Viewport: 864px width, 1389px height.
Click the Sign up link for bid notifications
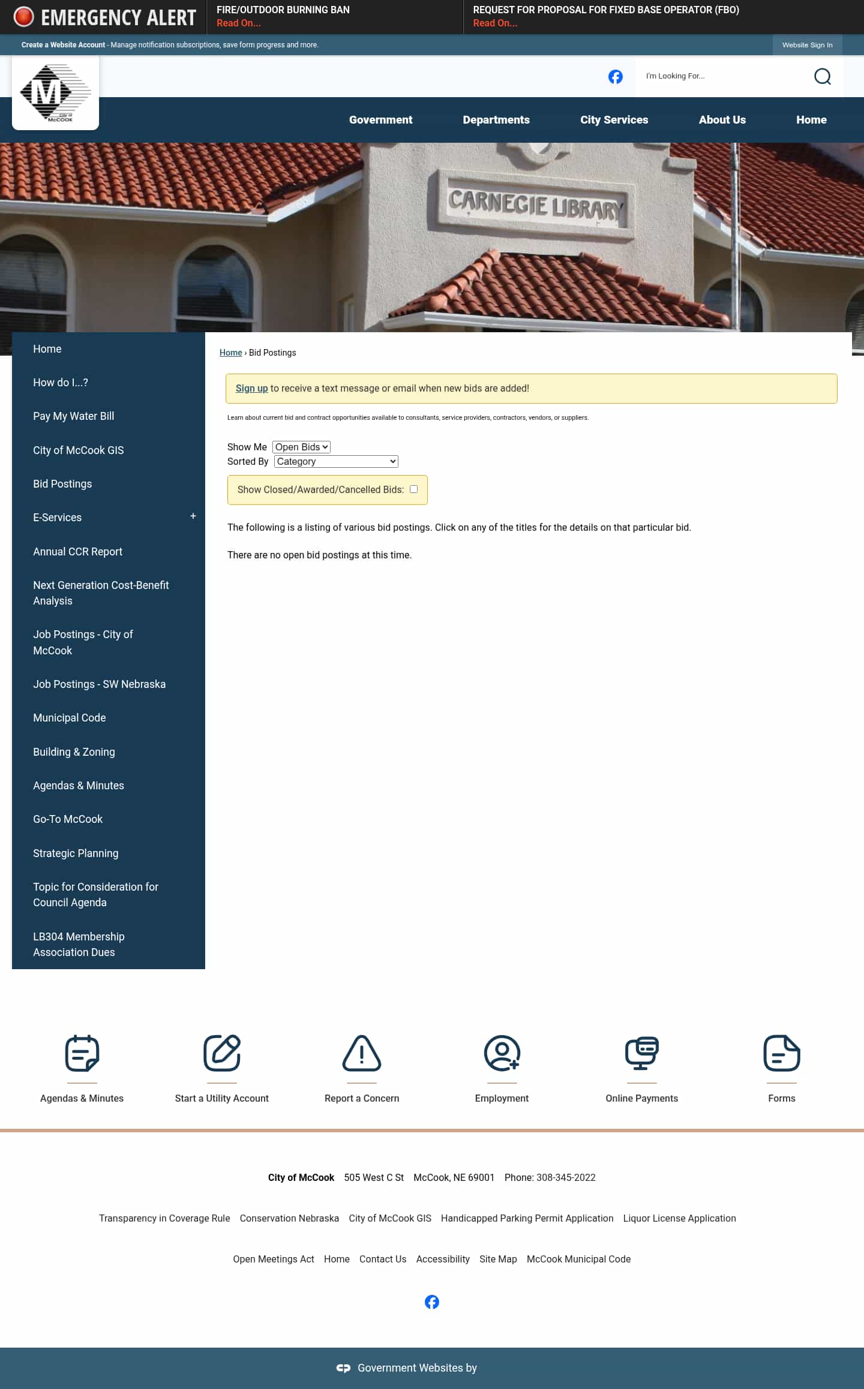coord(251,388)
